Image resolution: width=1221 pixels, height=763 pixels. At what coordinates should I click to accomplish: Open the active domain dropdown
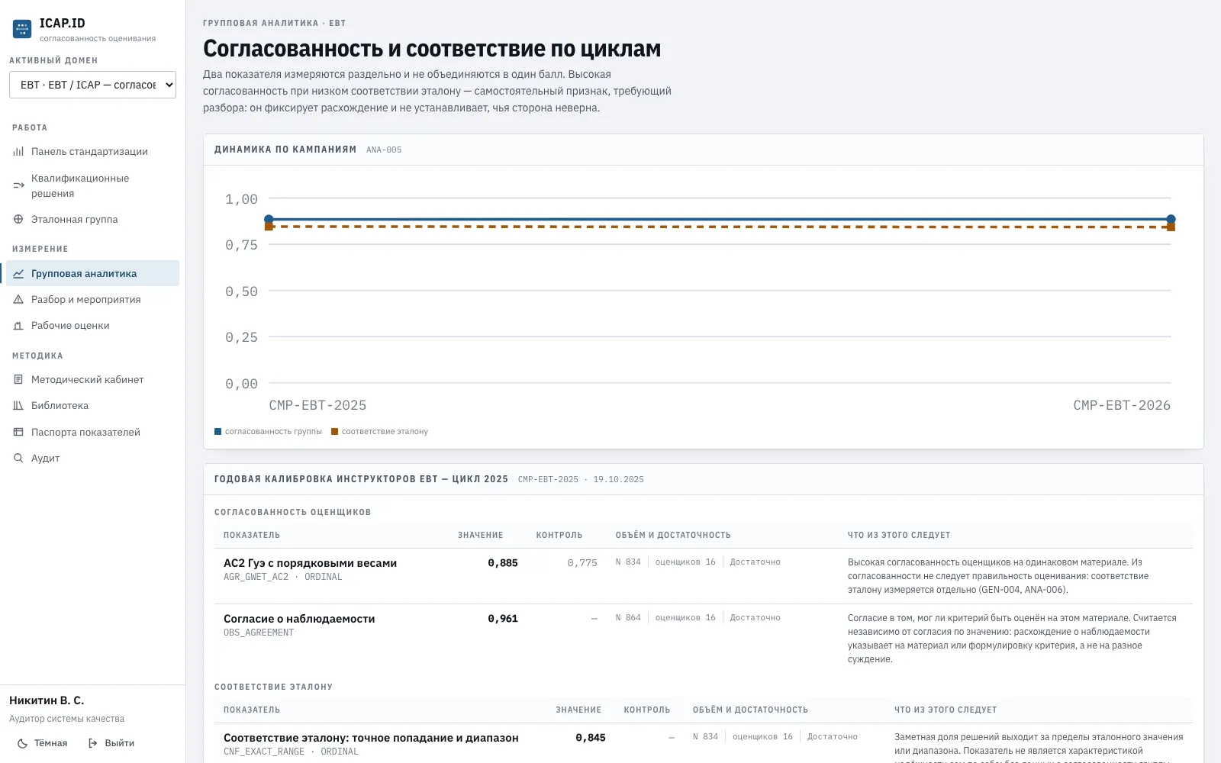click(92, 85)
